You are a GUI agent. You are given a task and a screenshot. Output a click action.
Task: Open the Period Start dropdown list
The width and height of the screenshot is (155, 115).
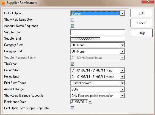(122, 70)
